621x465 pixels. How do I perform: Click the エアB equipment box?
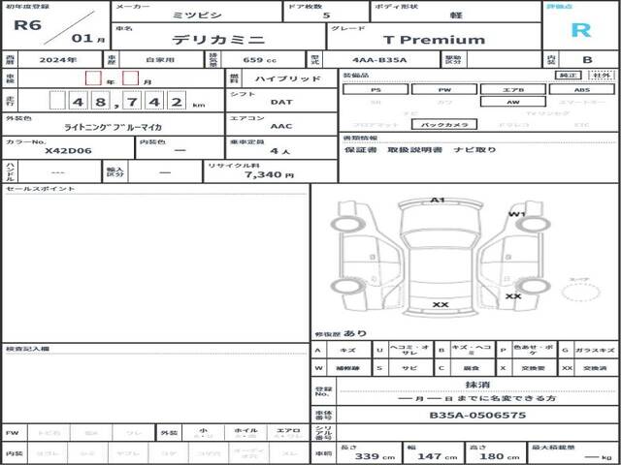click(x=512, y=89)
